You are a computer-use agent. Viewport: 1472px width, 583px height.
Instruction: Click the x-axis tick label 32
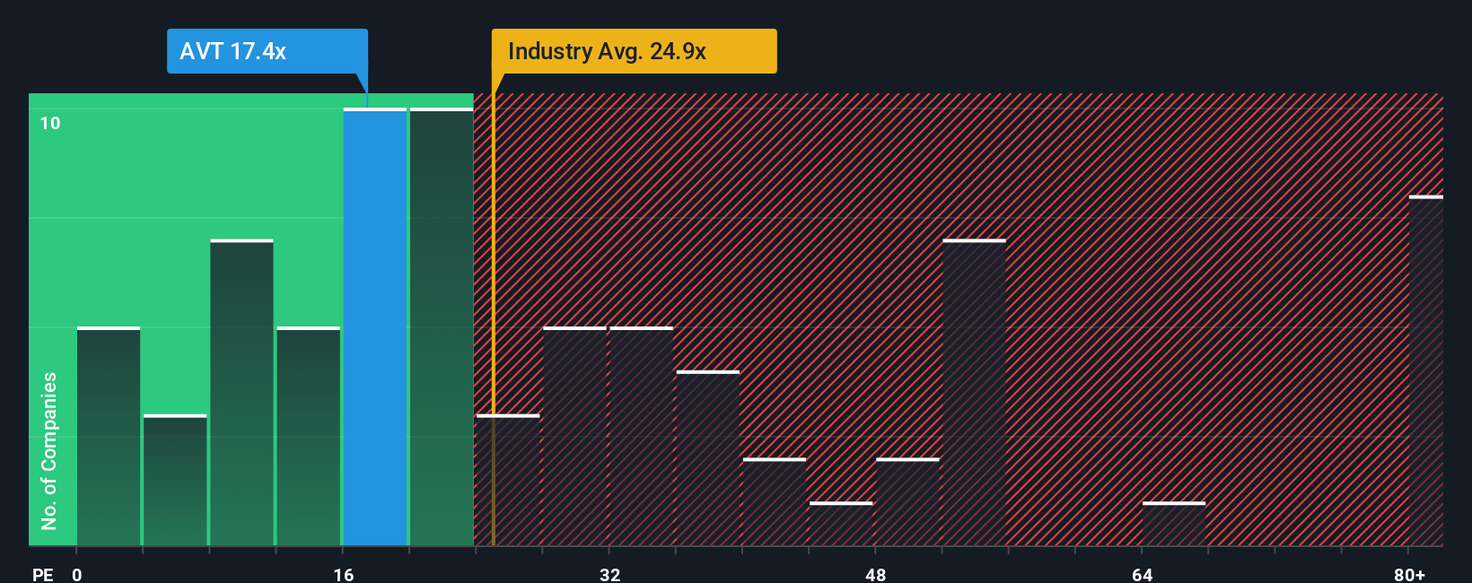pos(610,574)
